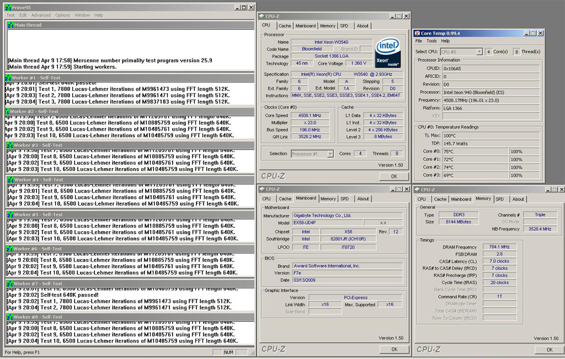Click the Worker #2 Self-Test title bar
Viewport: 565px width, 359px height.
tap(130, 111)
